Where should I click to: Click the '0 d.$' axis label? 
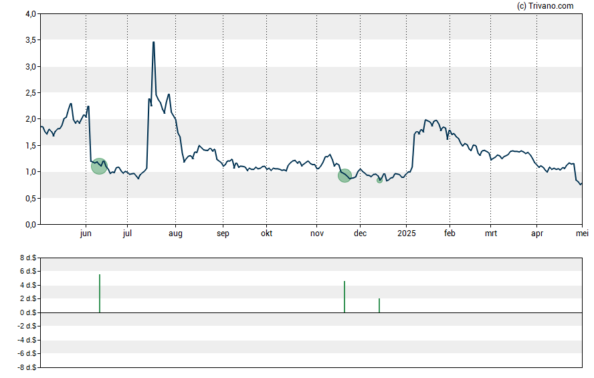28,312
